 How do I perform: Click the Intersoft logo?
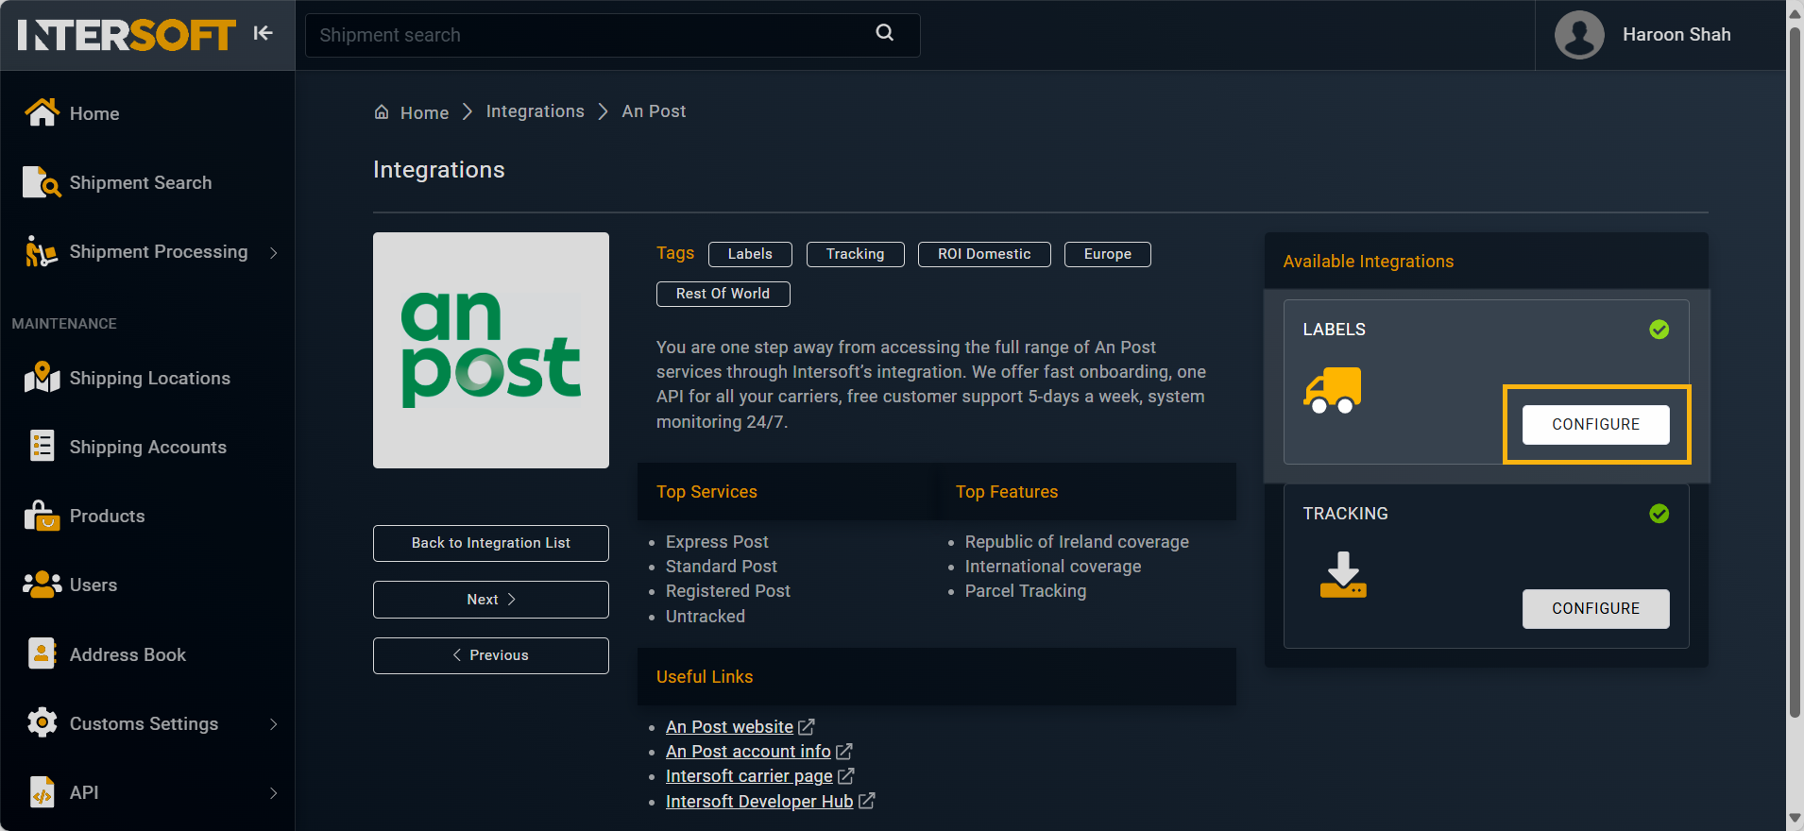(126, 35)
